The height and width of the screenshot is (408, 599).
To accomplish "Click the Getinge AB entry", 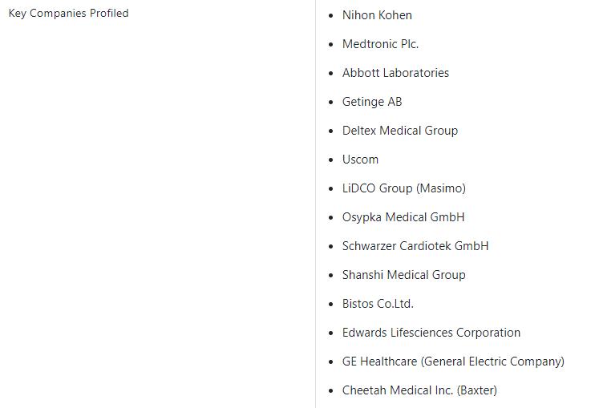I will tap(372, 102).
